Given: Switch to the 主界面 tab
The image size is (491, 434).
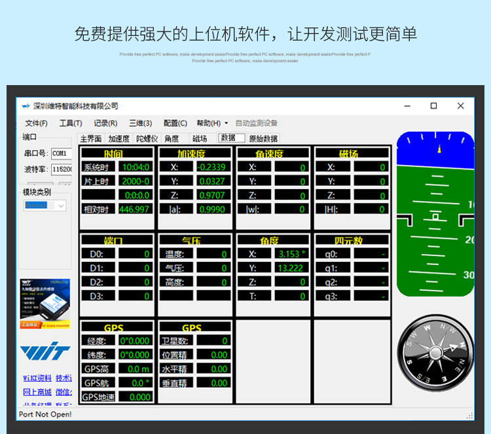Looking at the screenshot, I should click(x=91, y=138).
